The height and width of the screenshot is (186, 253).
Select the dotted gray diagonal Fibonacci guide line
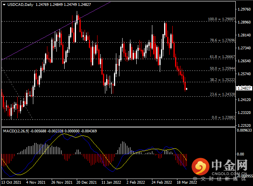pyautogui.click(x=17, y=93)
